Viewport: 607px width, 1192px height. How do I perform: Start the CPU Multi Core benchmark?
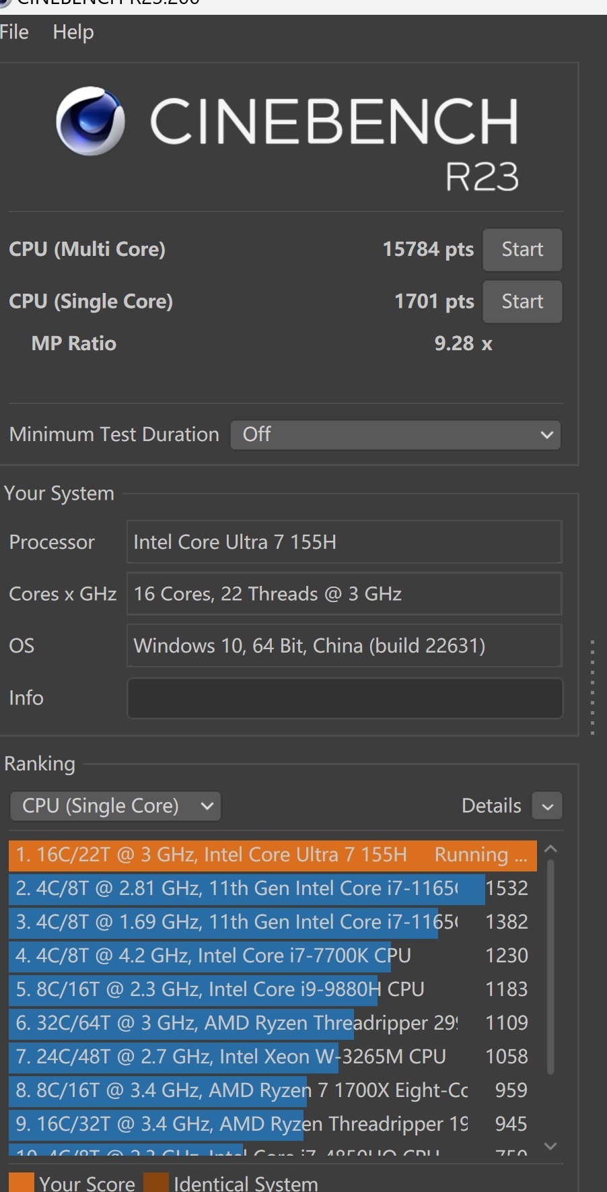522,249
